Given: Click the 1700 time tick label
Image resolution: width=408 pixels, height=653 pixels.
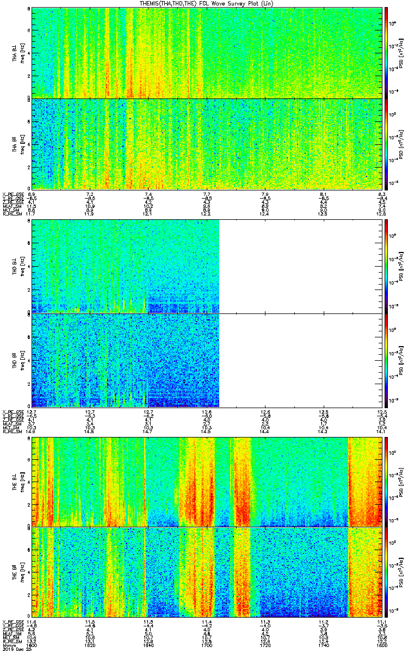Looking at the screenshot, I should coord(207,645).
